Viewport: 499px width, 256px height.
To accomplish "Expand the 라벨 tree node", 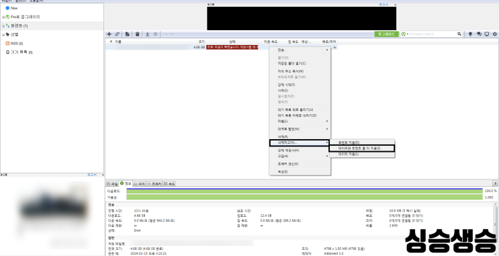I will [x=3, y=35].
